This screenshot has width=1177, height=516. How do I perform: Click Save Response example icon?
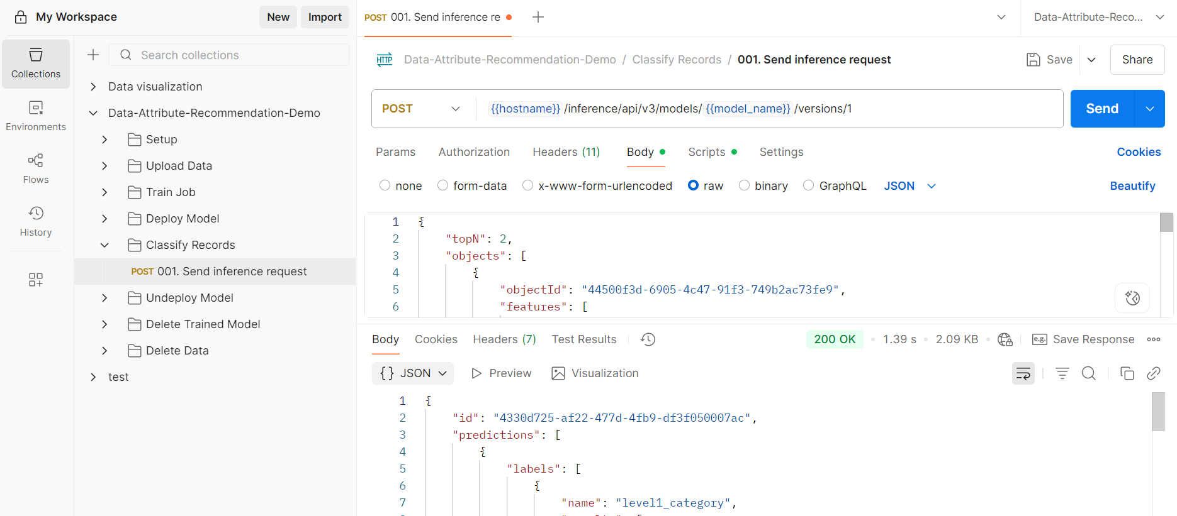tap(1040, 339)
